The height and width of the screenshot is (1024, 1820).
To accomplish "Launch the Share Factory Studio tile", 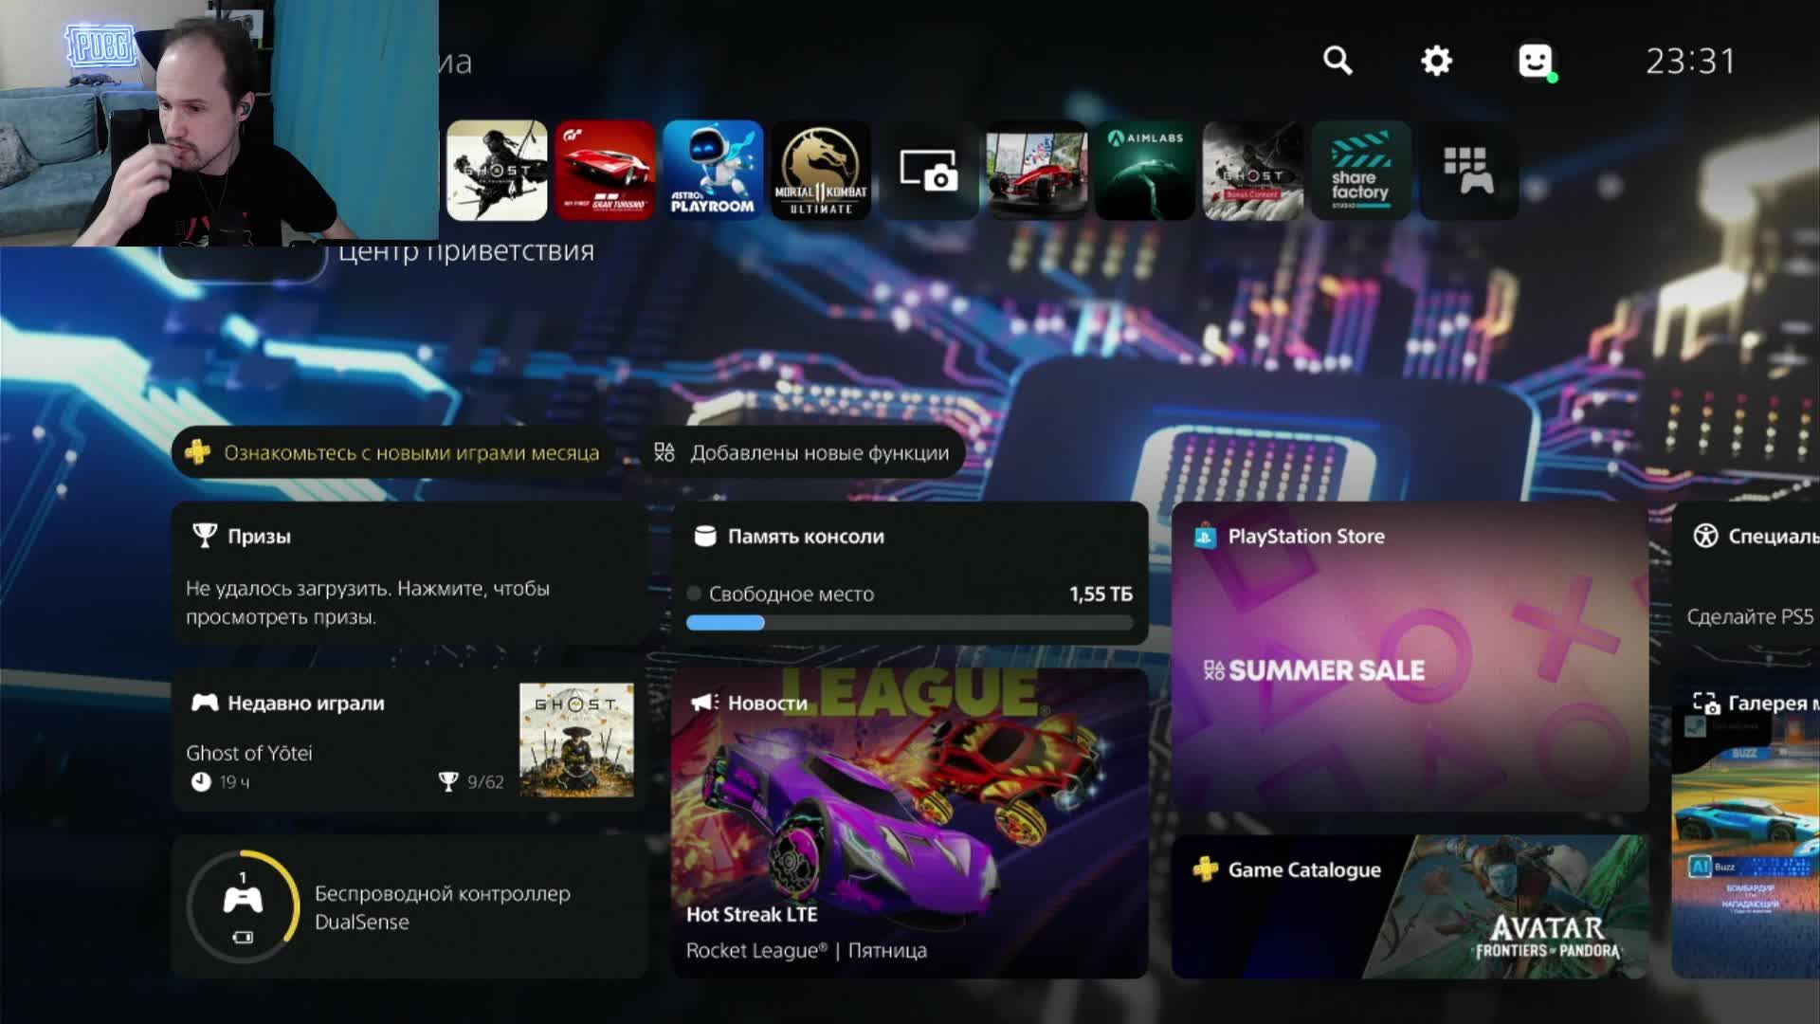I will click(1361, 171).
